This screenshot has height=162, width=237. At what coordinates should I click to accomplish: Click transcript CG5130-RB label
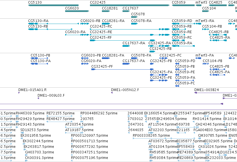click(x=38, y=26)
